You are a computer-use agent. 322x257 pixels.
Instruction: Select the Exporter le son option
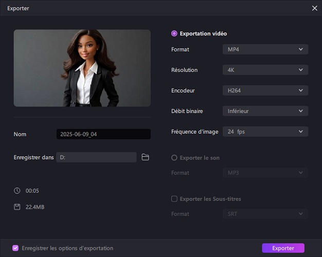(174, 158)
